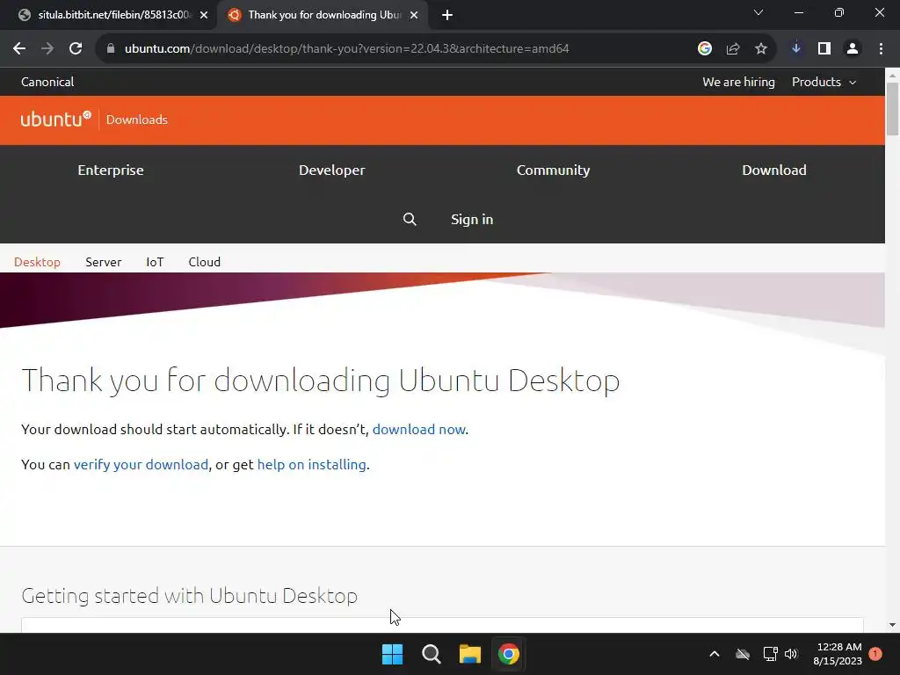The image size is (900, 675).
Task: Click the We are hiring link
Action: 738,82
